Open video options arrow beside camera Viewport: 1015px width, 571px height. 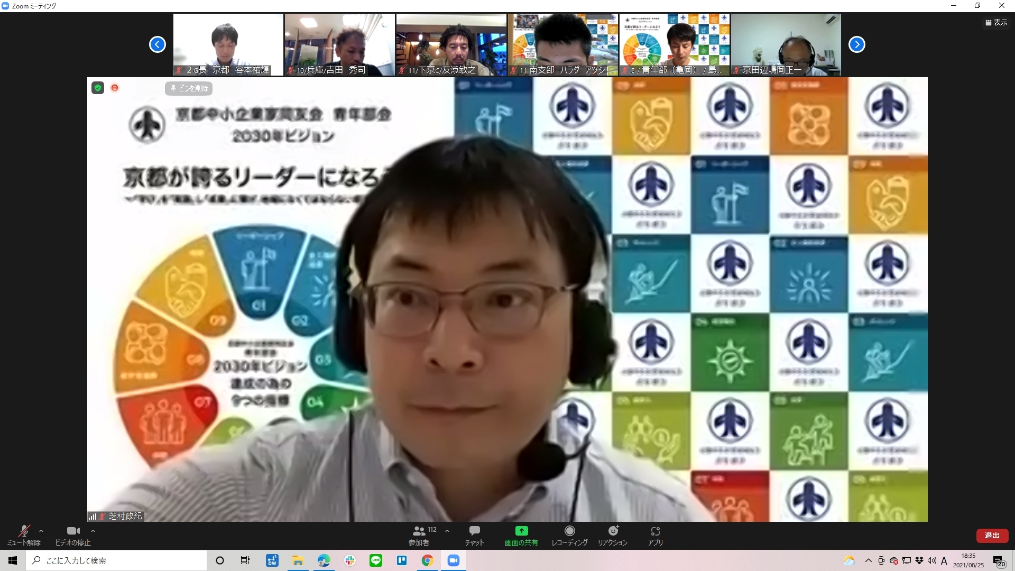(93, 531)
